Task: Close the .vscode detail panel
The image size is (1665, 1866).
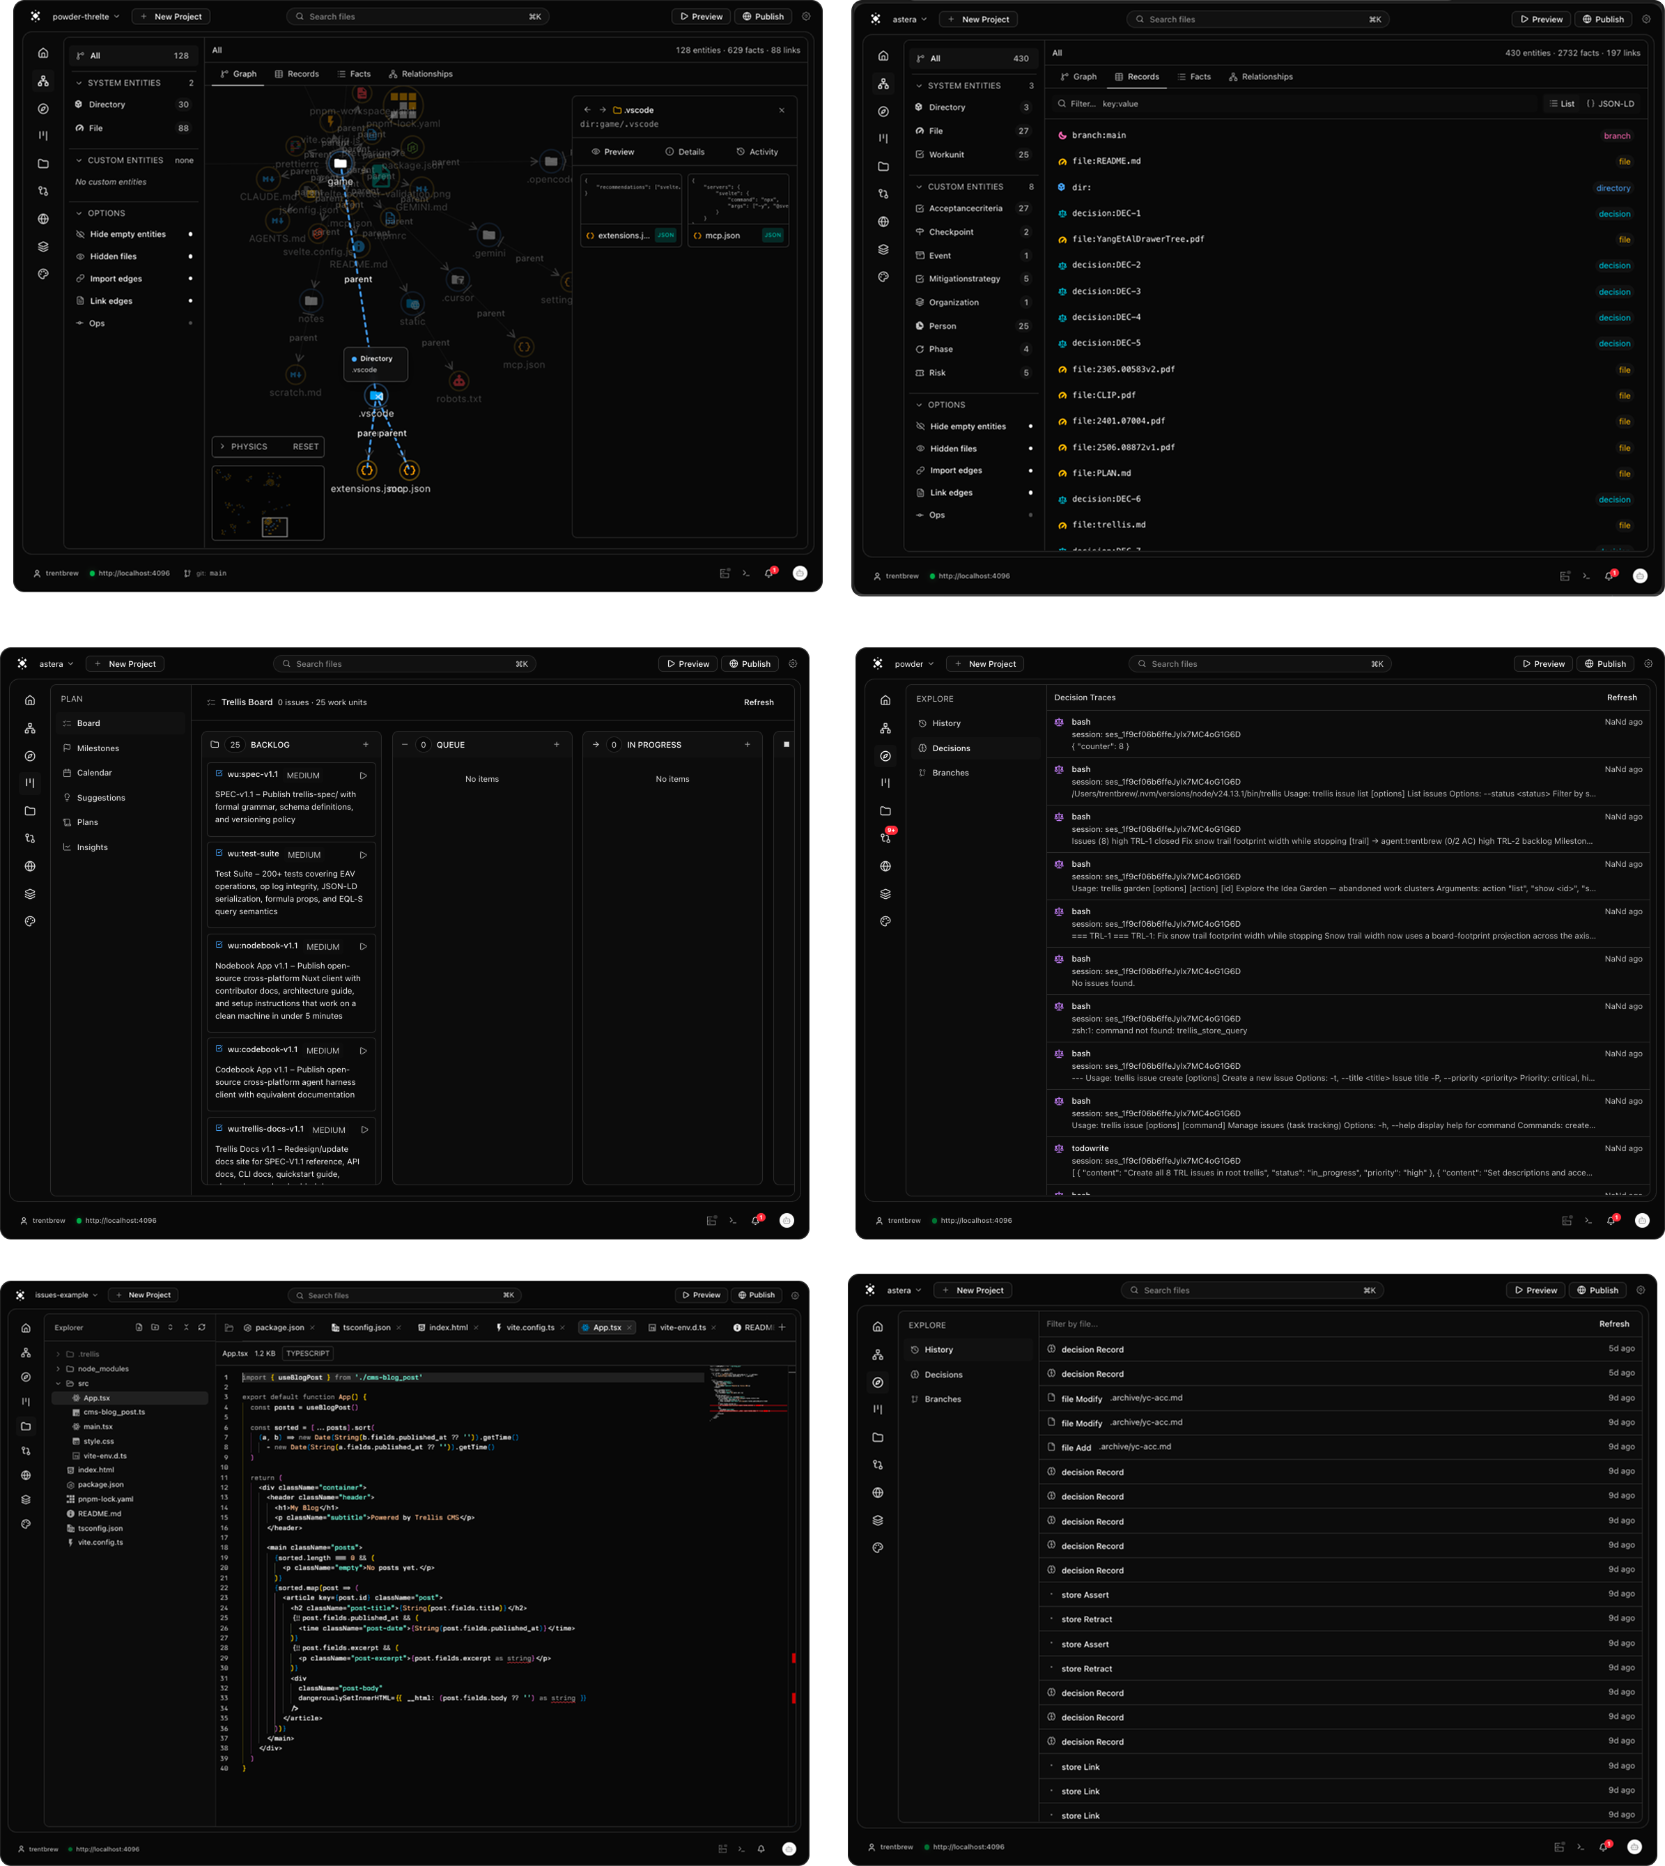Action: 781,110
